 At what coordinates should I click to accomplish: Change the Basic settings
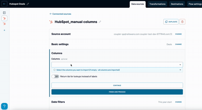coord(179,44)
